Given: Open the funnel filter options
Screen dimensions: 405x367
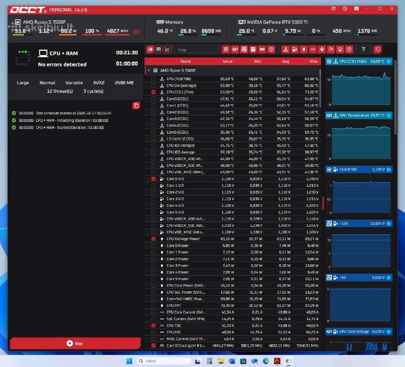Looking at the screenshot, I should pyautogui.click(x=363, y=49).
